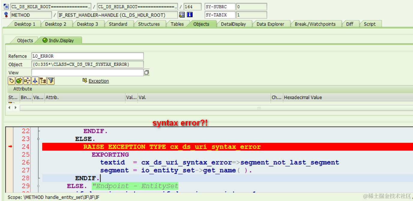
Task: Click the IF_REST_HANDLER~HANDLE method name field
Action: pyautogui.click(x=117, y=15)
